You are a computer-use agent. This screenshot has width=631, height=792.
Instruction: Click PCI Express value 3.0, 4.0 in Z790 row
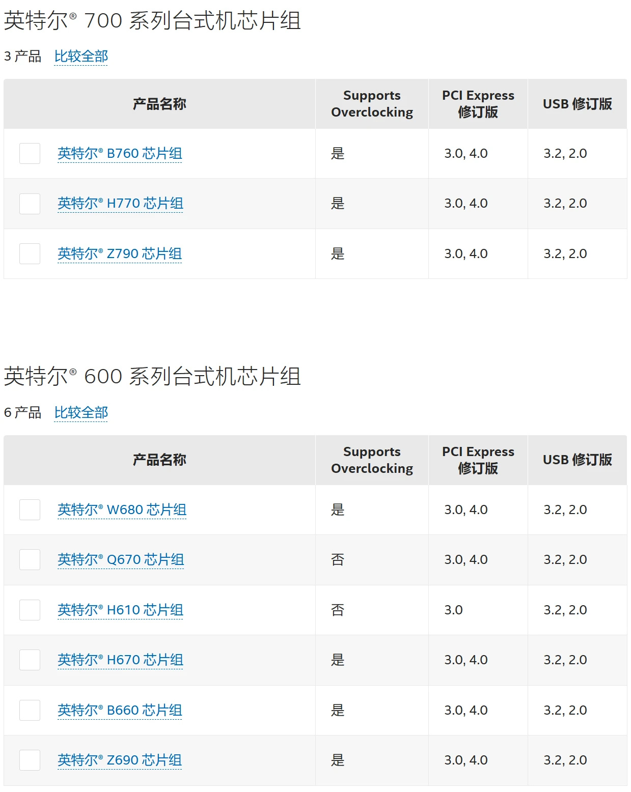click(466, 253)
